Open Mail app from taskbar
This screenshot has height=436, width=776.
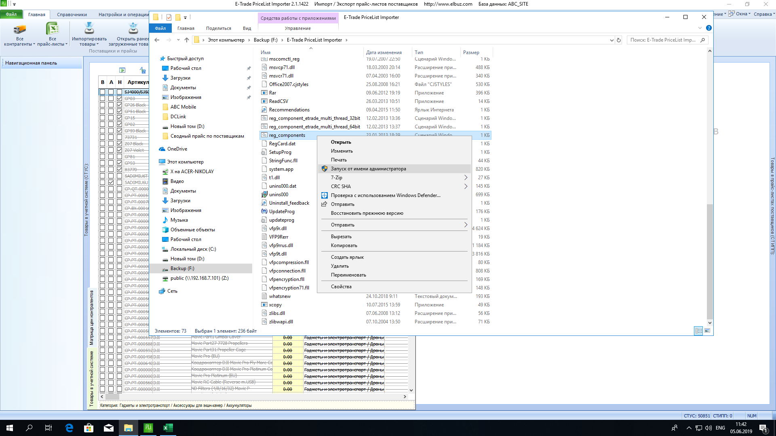coord(109,428)
